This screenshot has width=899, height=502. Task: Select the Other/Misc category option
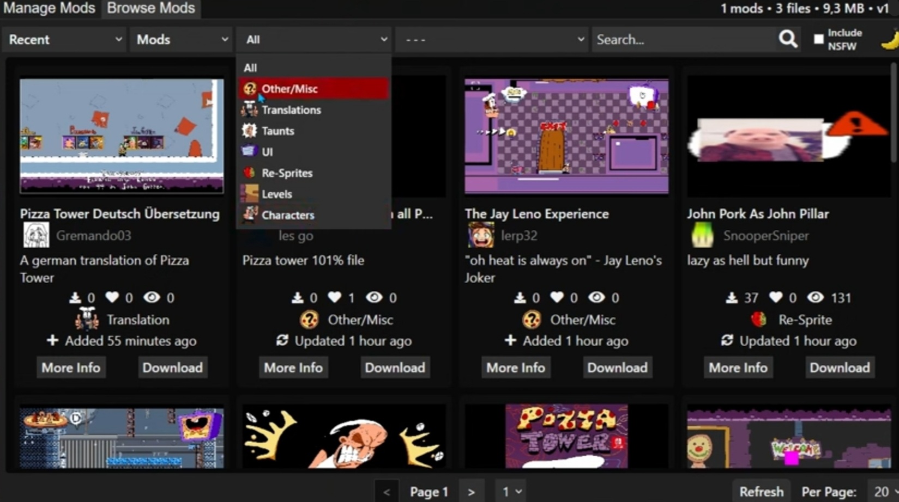point(314,89)
